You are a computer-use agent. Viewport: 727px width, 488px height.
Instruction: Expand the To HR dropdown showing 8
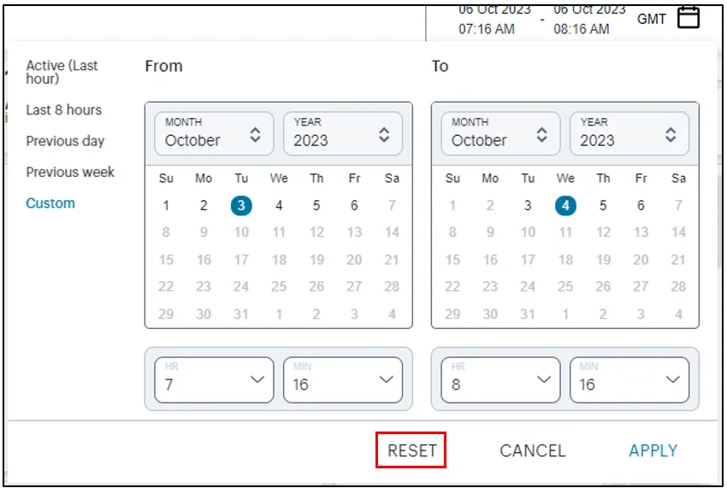coord(500,379)
